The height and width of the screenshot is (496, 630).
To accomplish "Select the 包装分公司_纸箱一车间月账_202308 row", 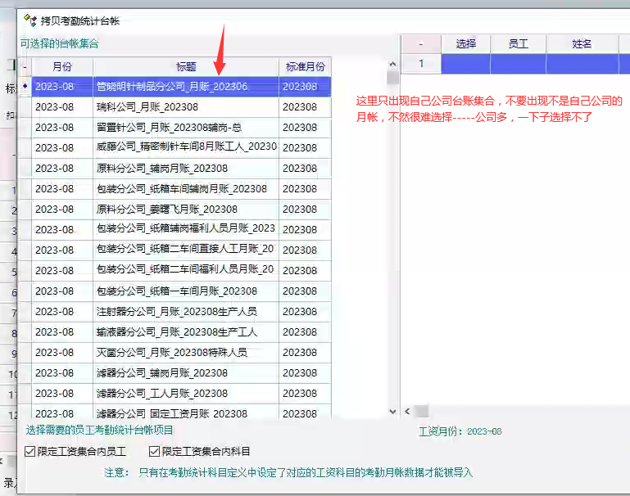I will [x=186, y=291].
